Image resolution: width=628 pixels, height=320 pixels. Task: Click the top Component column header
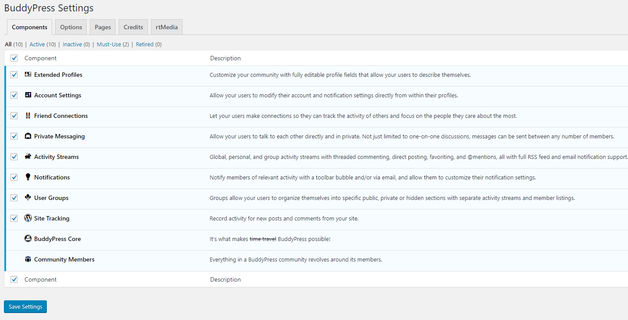coord(41,58)
